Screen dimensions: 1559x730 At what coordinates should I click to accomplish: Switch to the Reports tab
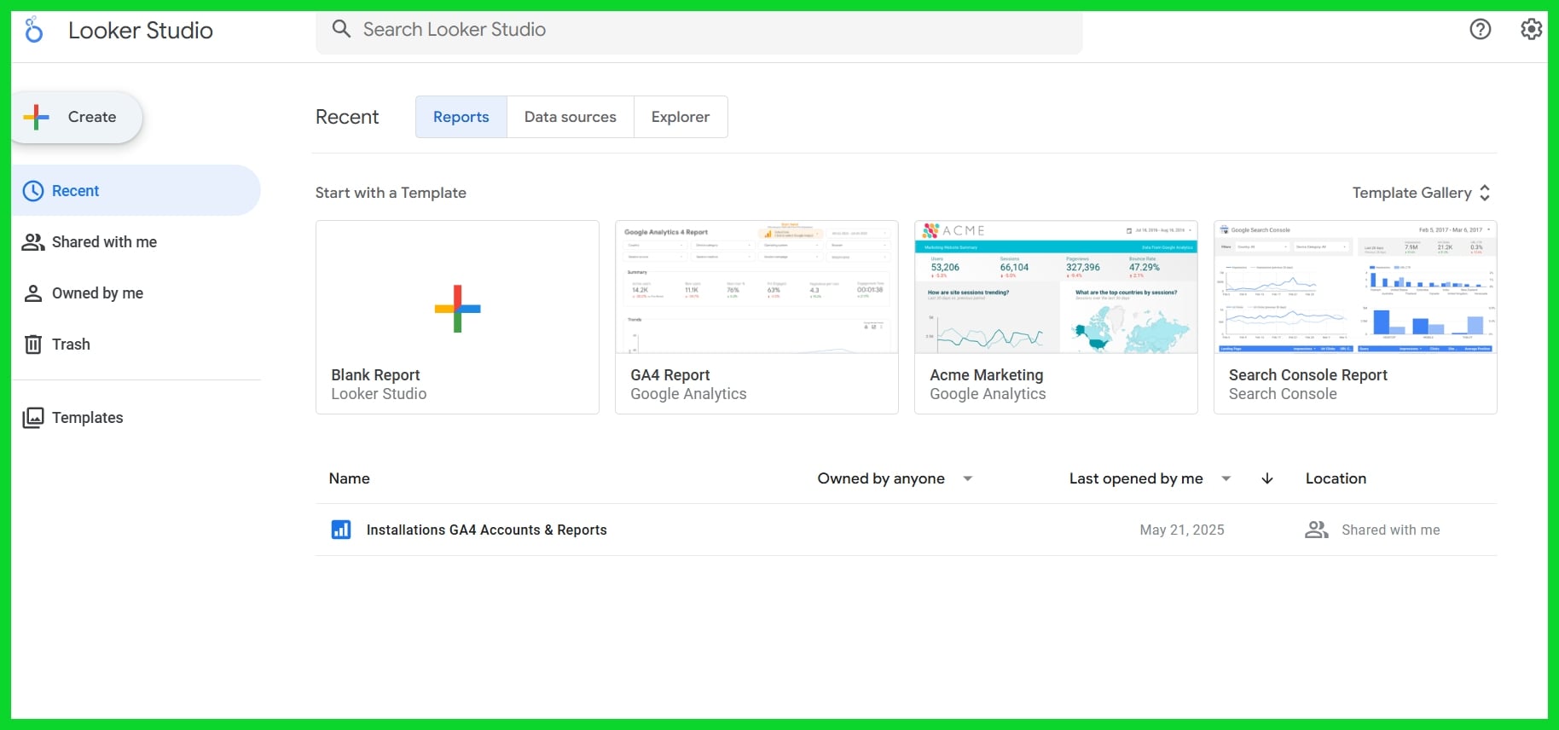coord(461,117)
